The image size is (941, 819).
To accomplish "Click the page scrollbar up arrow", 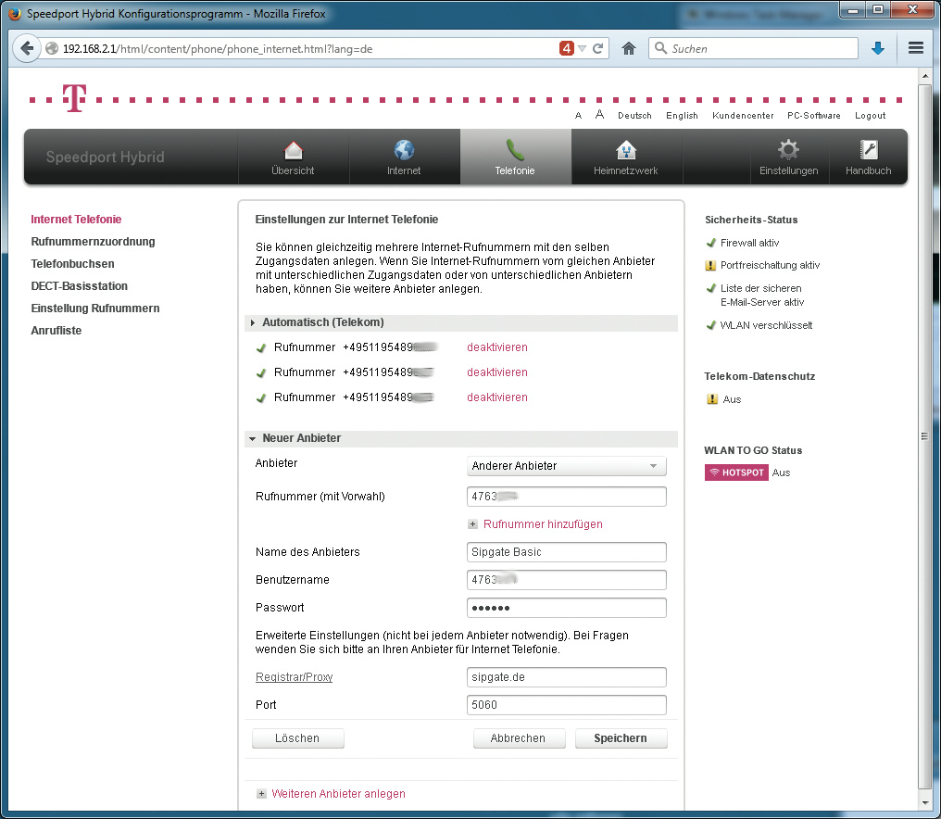I will [x=925, y=76].
